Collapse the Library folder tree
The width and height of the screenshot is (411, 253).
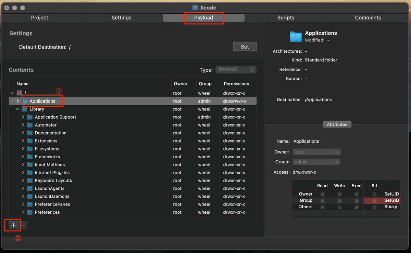[x=17, y=109]
